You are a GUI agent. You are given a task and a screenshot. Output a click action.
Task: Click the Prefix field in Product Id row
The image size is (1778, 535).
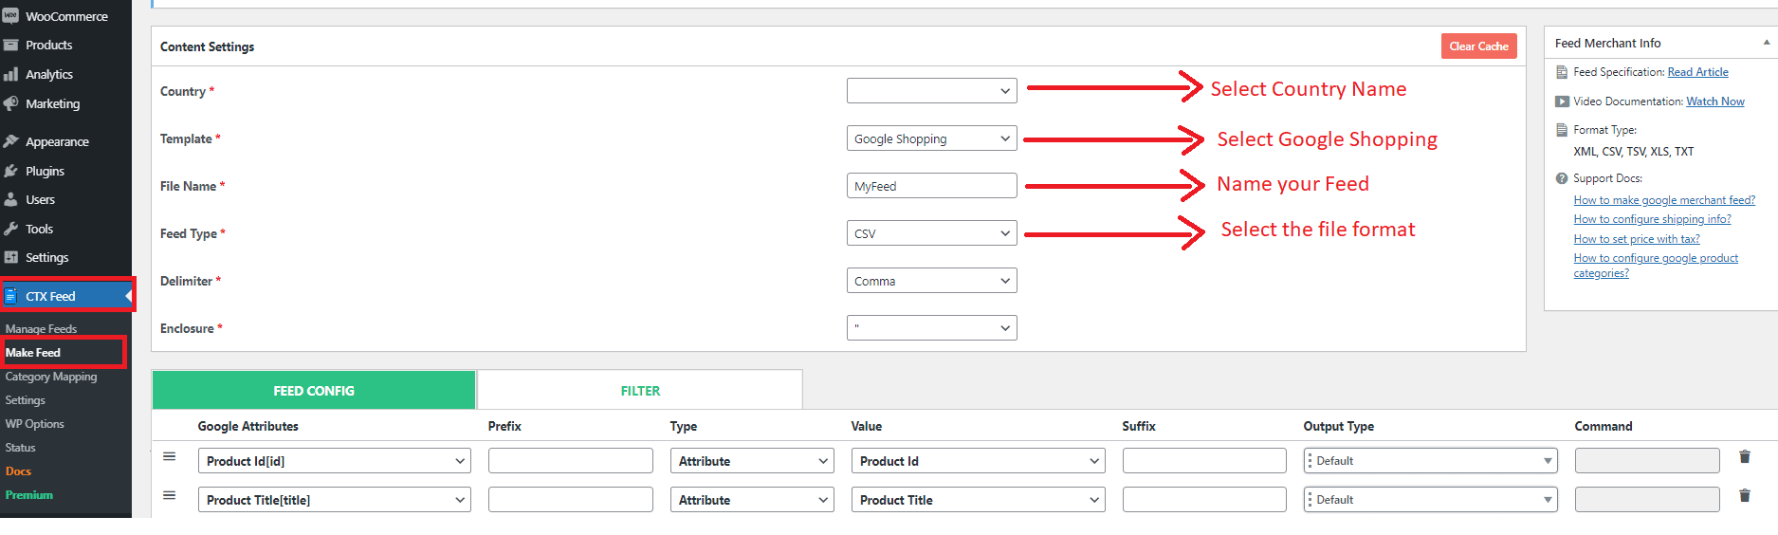[571, 461]
